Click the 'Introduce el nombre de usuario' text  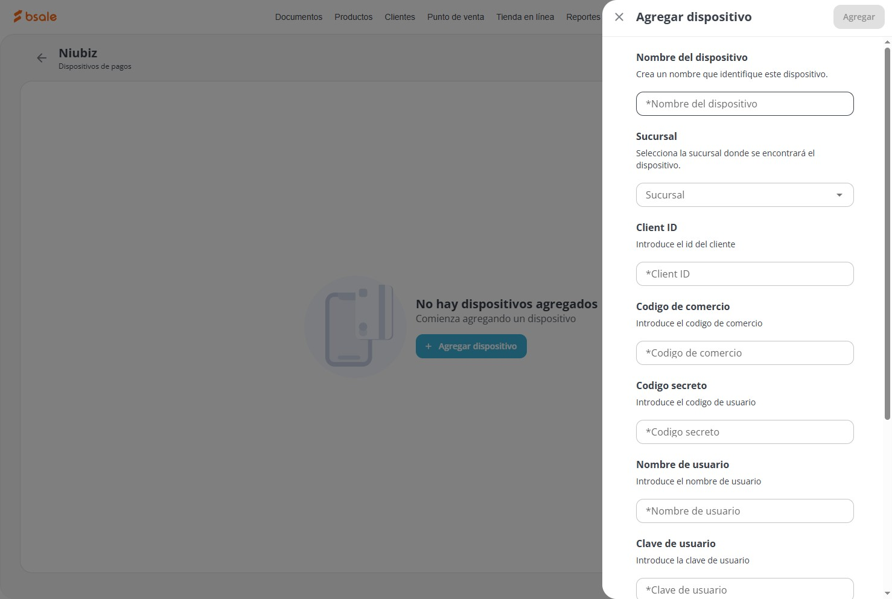698,481
